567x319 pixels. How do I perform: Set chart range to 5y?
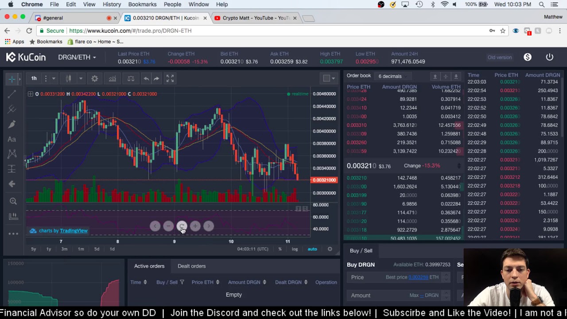(x=34, y=249)
